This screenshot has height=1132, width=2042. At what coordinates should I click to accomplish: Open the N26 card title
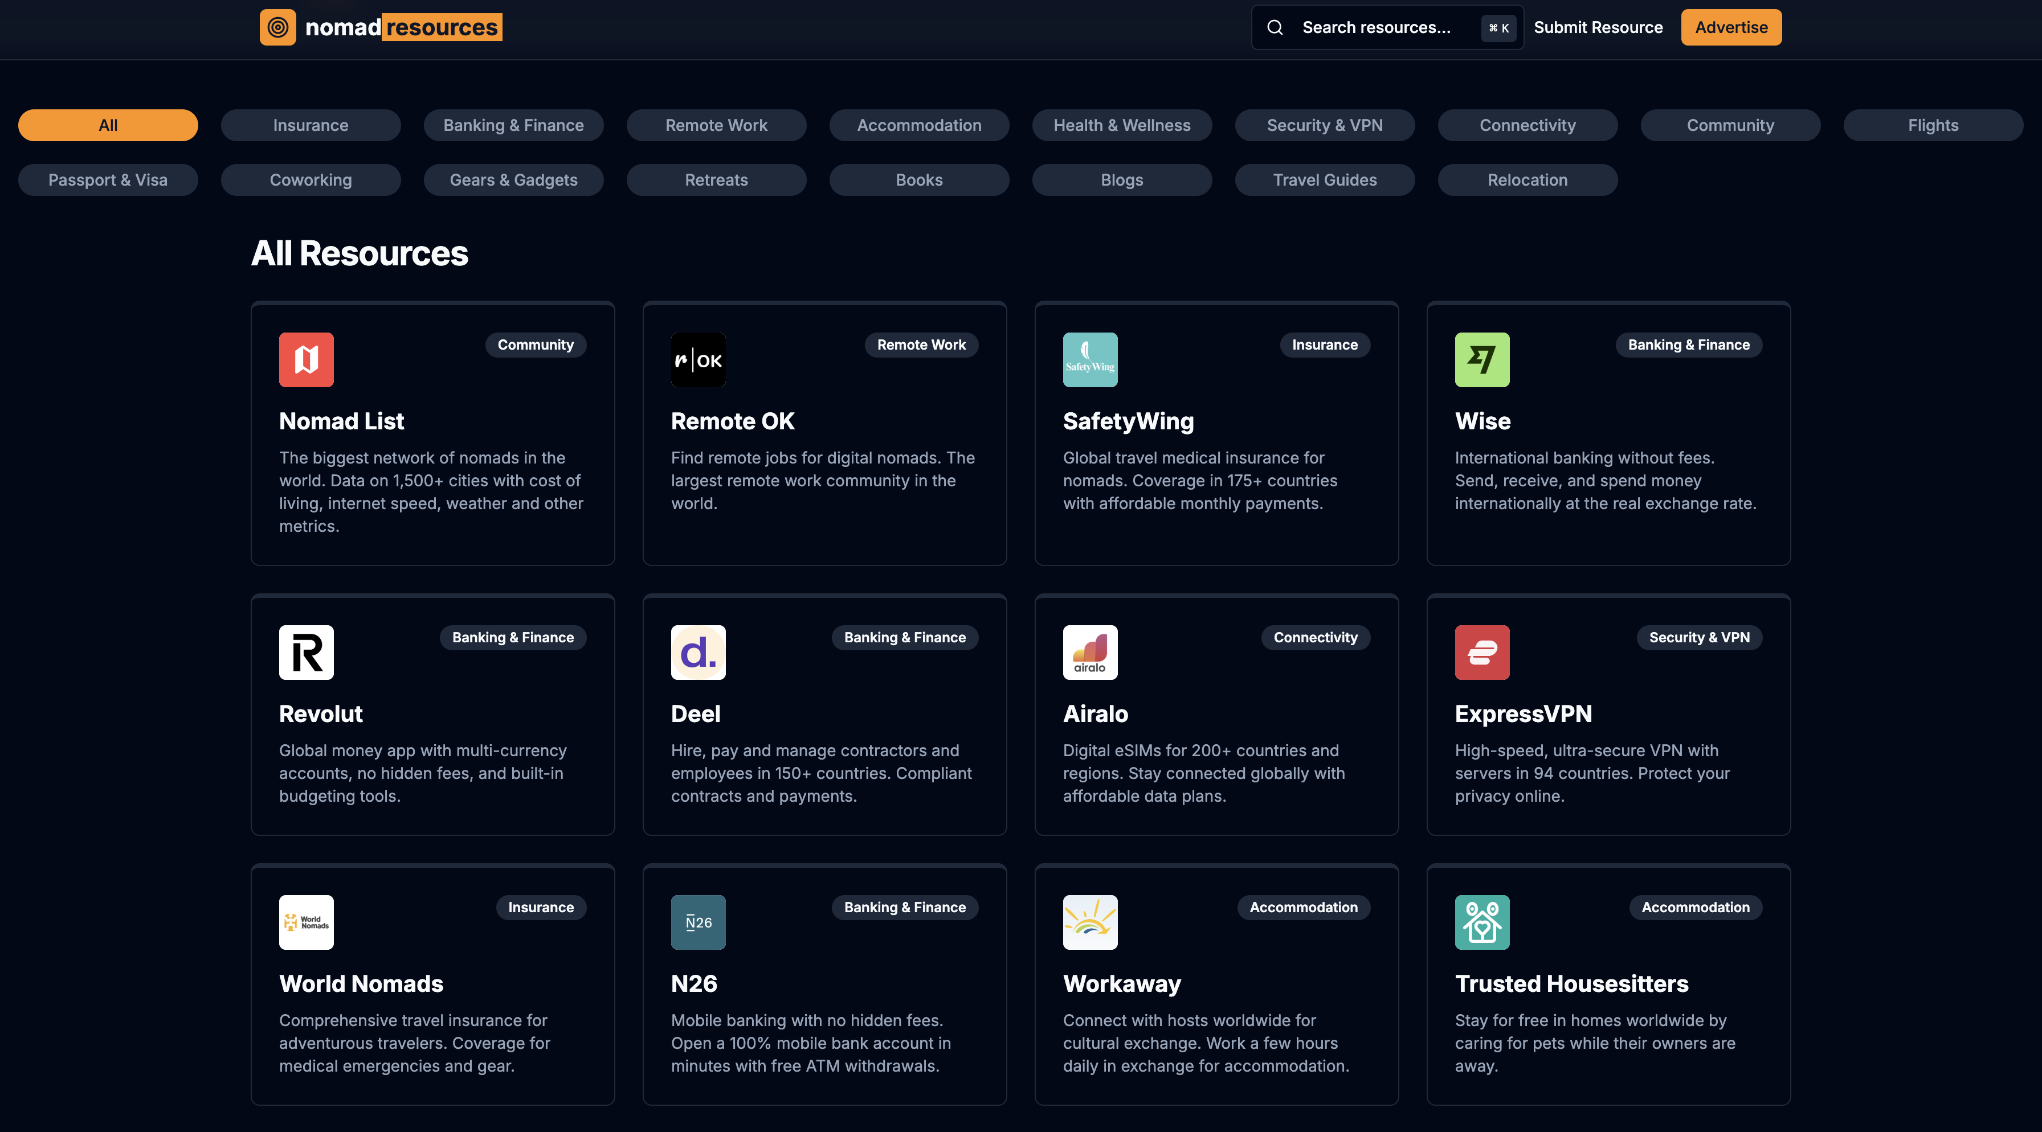pos(693,984)
